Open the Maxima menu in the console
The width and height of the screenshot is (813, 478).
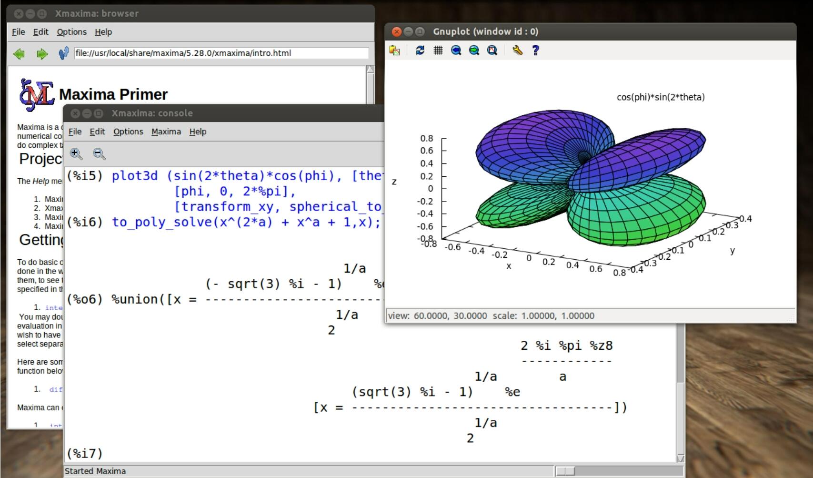click(166, 132)
